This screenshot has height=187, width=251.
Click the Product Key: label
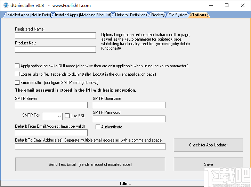coord(25,43)
